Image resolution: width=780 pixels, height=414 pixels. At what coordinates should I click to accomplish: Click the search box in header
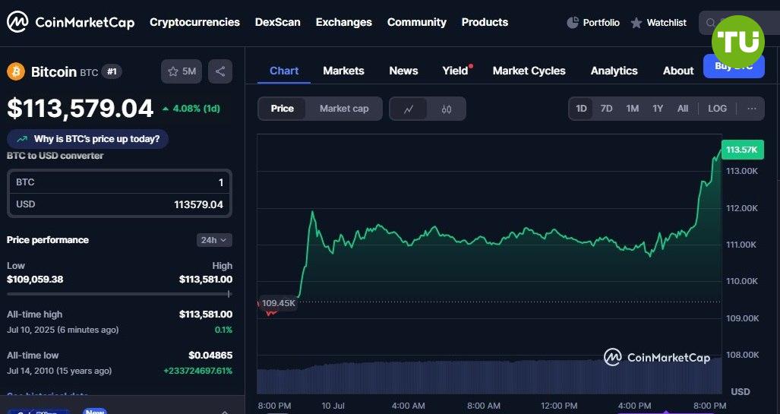click(739, 23)
